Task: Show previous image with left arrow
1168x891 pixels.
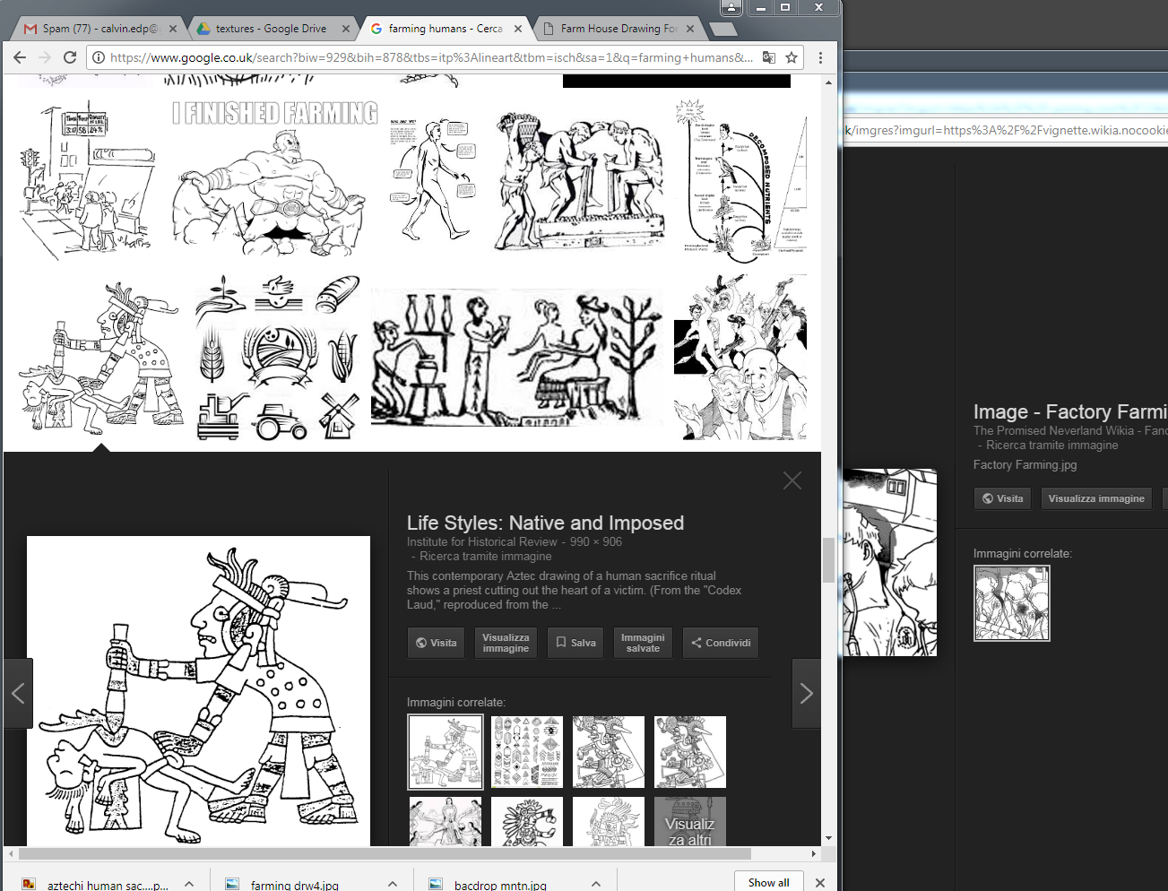Action: click(18, 693)
